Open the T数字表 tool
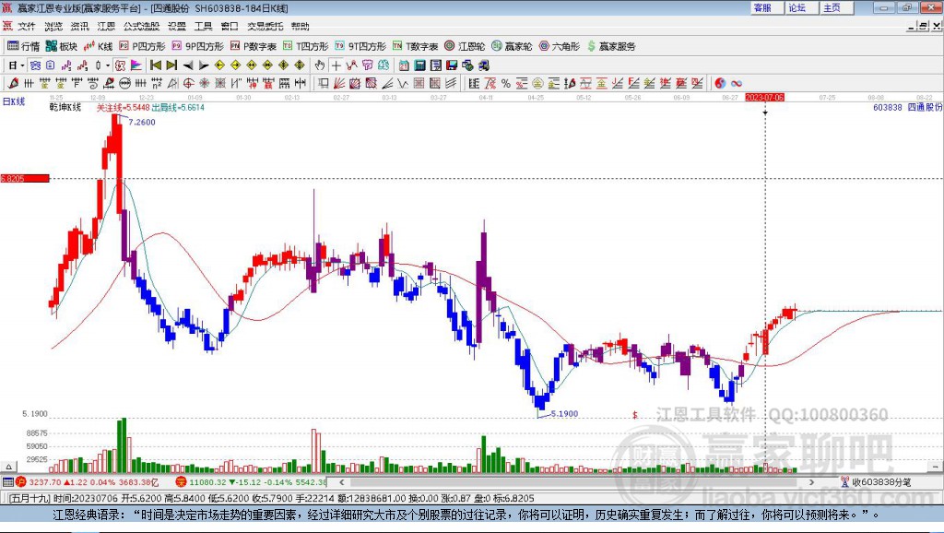 pos(415,46)
